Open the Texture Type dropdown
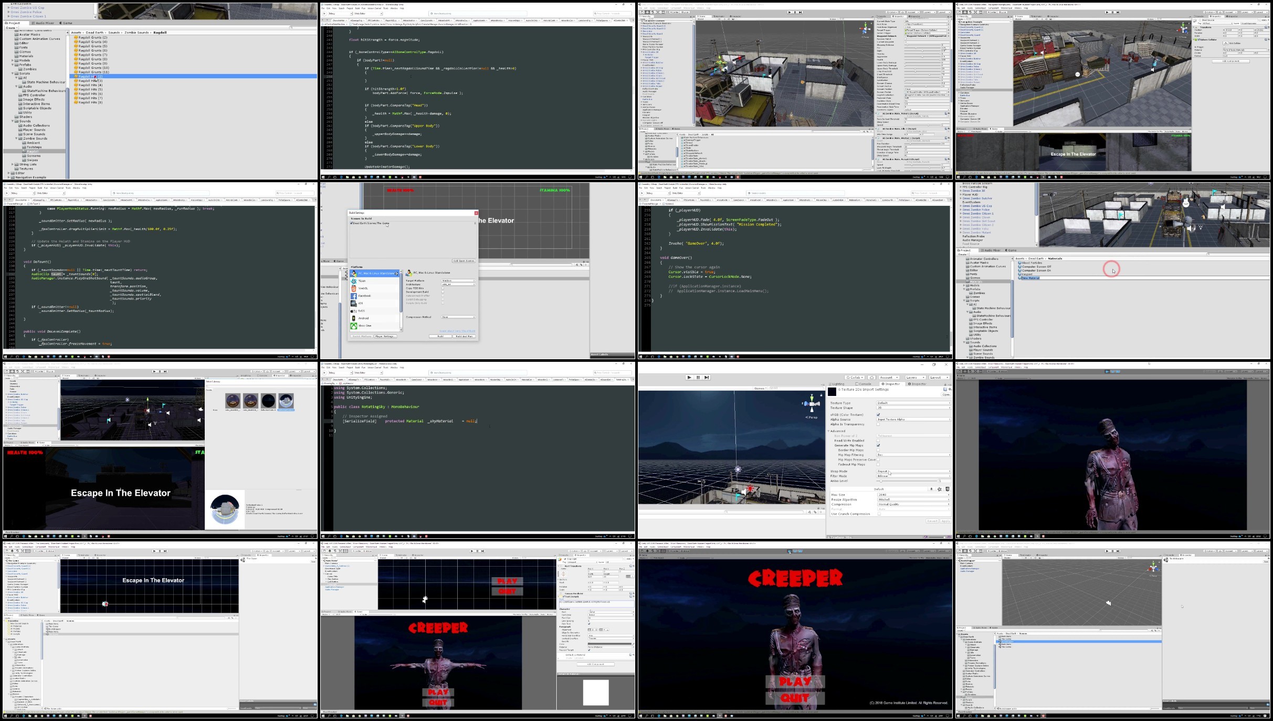The height and width of the screenshot is (721, 1273). coord(913,403)
